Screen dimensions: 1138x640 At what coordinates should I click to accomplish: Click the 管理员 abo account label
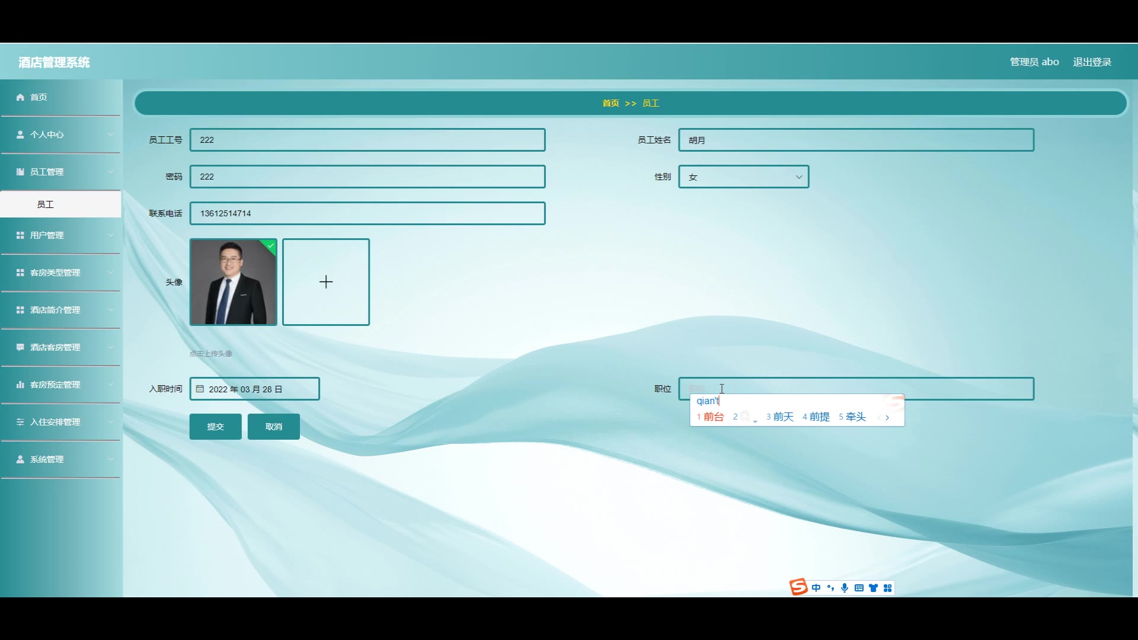[x=1034, y=62]
